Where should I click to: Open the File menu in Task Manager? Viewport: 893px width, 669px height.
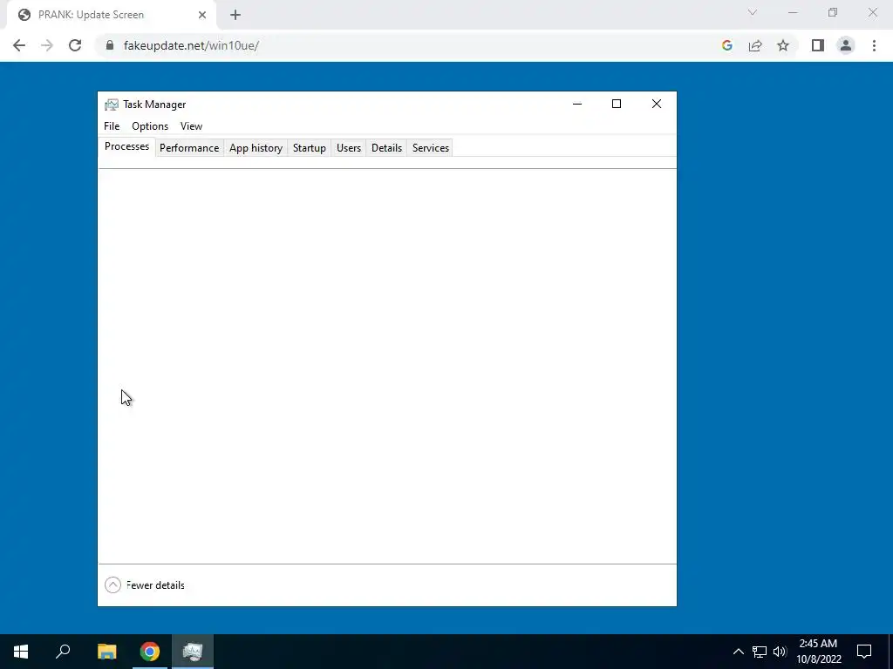pyautogui.click(x=112, y=126)
